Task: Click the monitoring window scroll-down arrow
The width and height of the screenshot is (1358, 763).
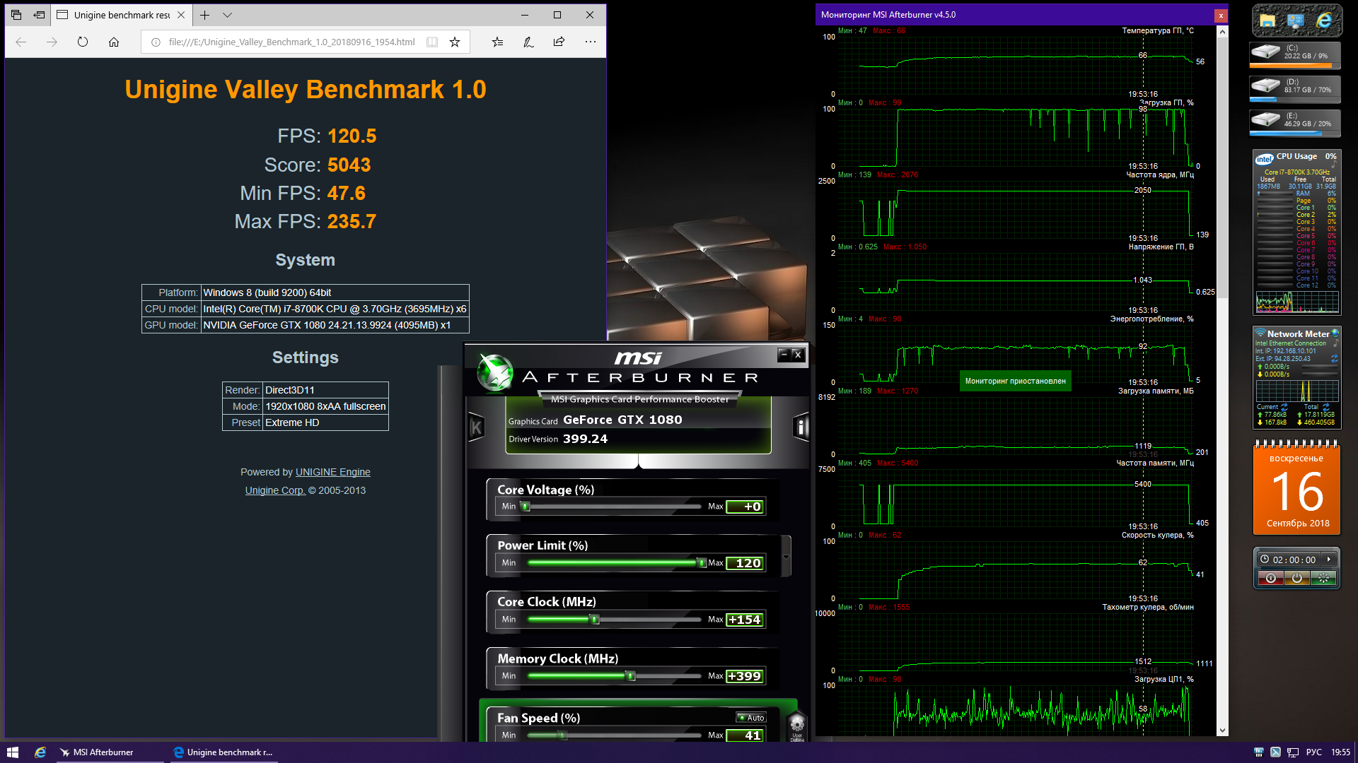Action: click(x=1222, y=731)
